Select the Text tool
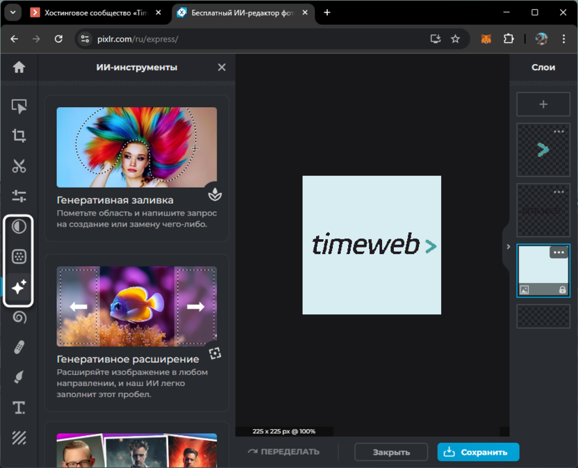This screenshot has height=468, width=578. (19, 408)
